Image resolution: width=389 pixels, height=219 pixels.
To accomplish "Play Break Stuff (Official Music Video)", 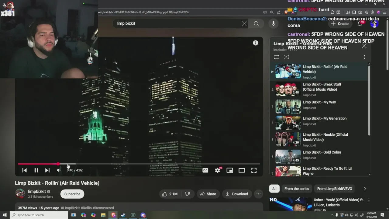I will 319,89.
